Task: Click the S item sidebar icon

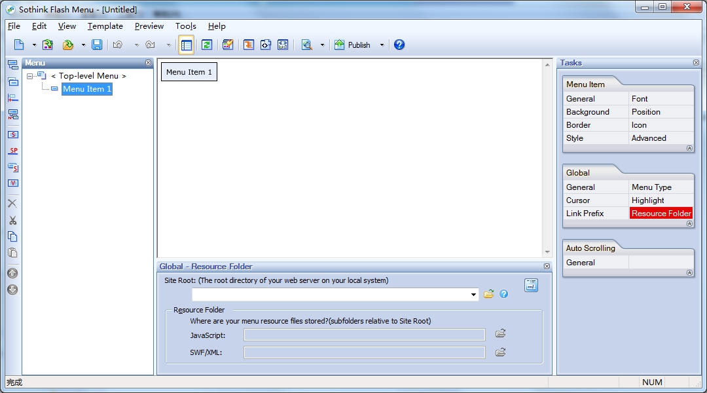Action: (13, 134)
